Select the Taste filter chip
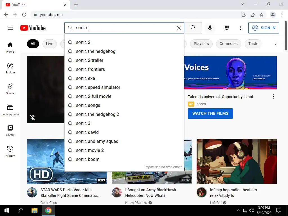Image resolution: width=288 pixels, height=216 pixels. [253, 44]
